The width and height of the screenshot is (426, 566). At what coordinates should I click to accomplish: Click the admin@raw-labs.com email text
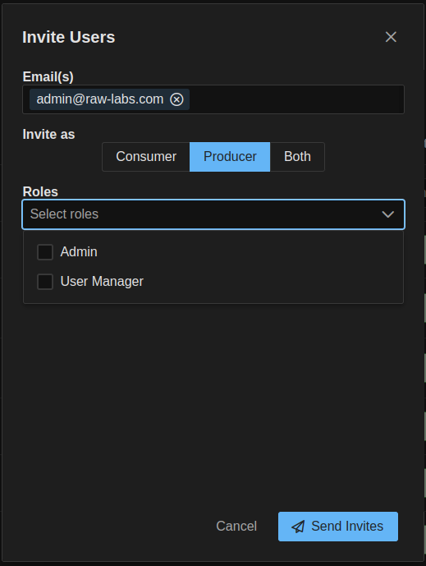(x=100, y=99)
